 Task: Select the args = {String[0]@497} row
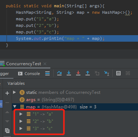pos(75,100)
